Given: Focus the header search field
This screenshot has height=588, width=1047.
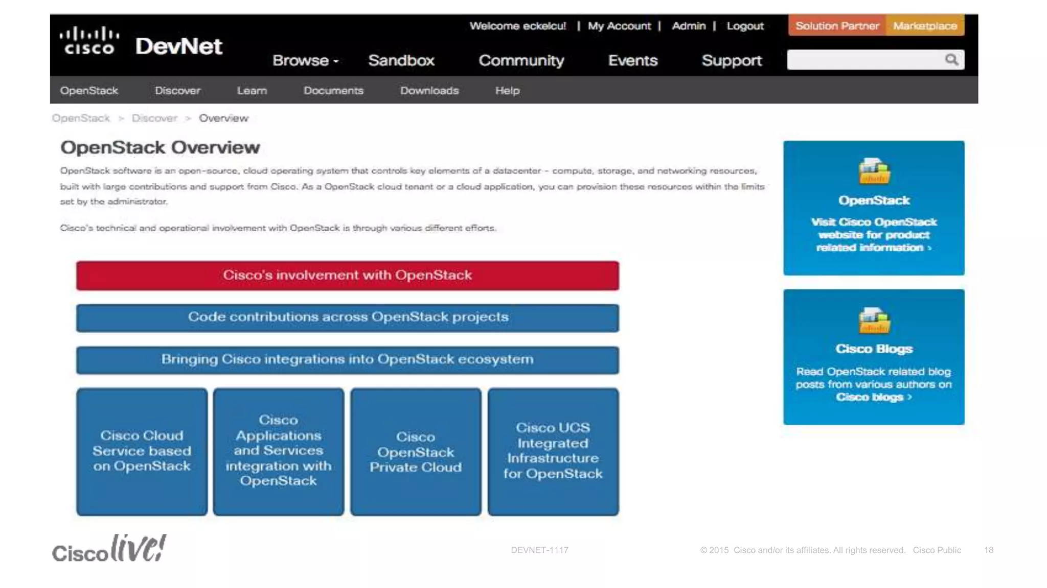Looking at the screenshot, I should (864, 60).
